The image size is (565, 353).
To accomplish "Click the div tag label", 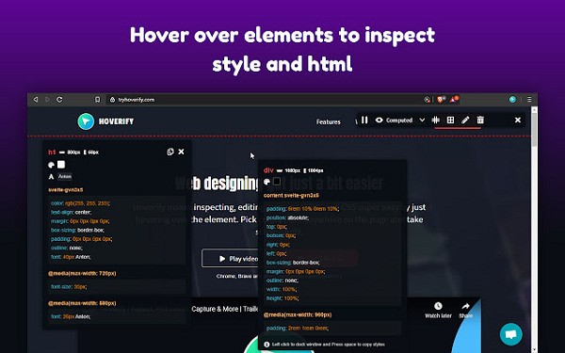I will (268, 170).
